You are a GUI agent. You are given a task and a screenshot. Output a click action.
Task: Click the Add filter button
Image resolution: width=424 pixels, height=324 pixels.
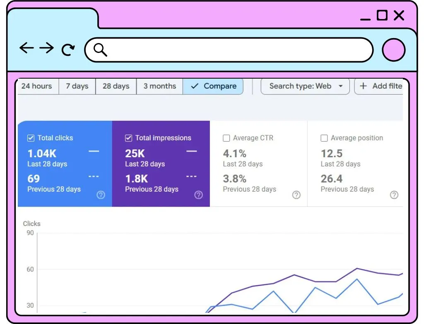pos(379,86)
